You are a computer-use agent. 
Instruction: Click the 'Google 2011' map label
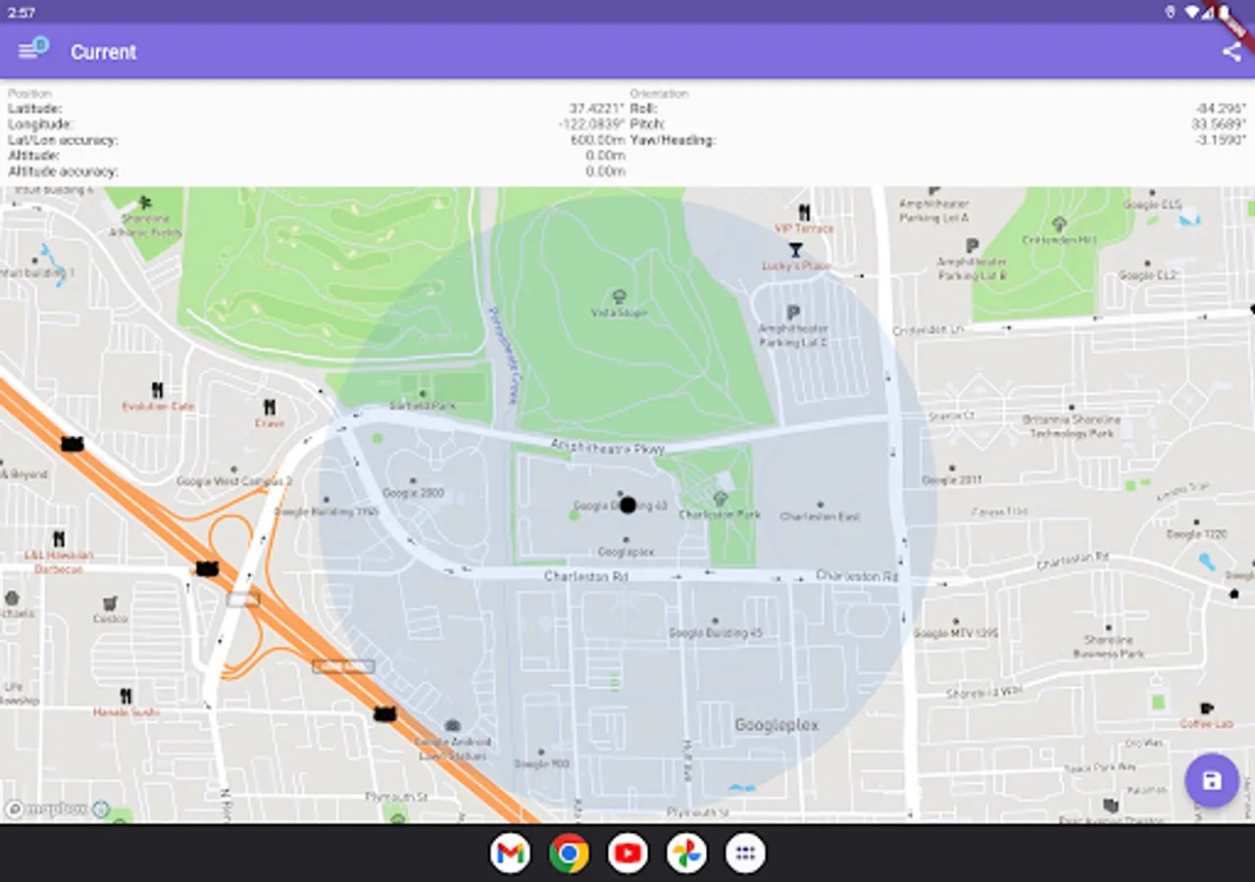click(952, 480)
